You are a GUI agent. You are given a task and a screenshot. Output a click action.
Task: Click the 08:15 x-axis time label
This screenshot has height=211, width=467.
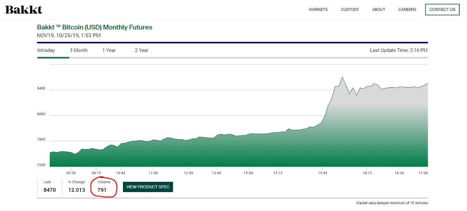96,173
